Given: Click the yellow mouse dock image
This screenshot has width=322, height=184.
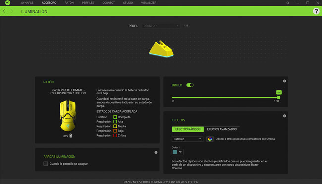Looking at the screenshot, I should coord(161,49).
